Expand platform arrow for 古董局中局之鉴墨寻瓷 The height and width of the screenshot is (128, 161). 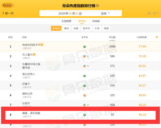click(x=88, y=66)
